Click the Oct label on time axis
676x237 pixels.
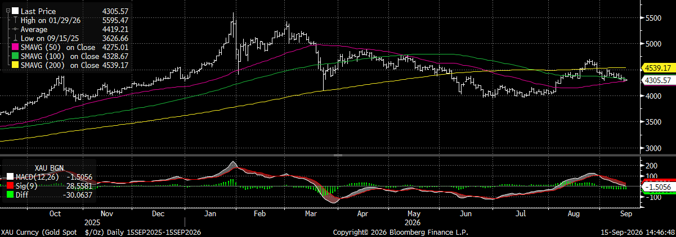coord(55,214)
